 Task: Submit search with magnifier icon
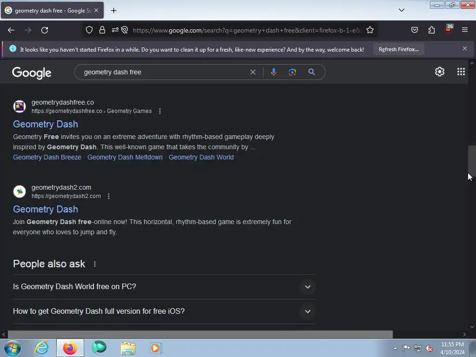click(x=311, y=72)
